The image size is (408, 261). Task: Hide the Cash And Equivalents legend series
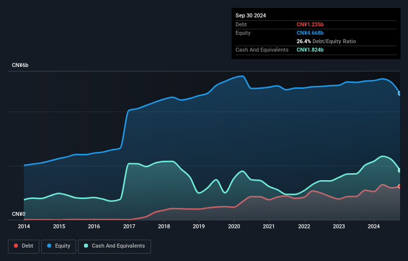pyautogui.click(x=114, y=246)
